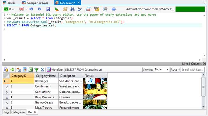Export the result grid to Excel
Image resolution: width=208 pixels, height=116 pixels.
point(31,70)
